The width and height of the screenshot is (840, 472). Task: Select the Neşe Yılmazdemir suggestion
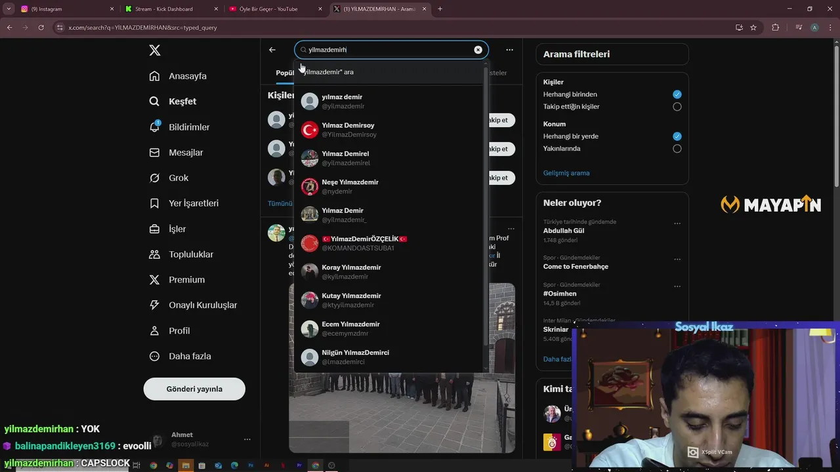[x=388, y=187]
